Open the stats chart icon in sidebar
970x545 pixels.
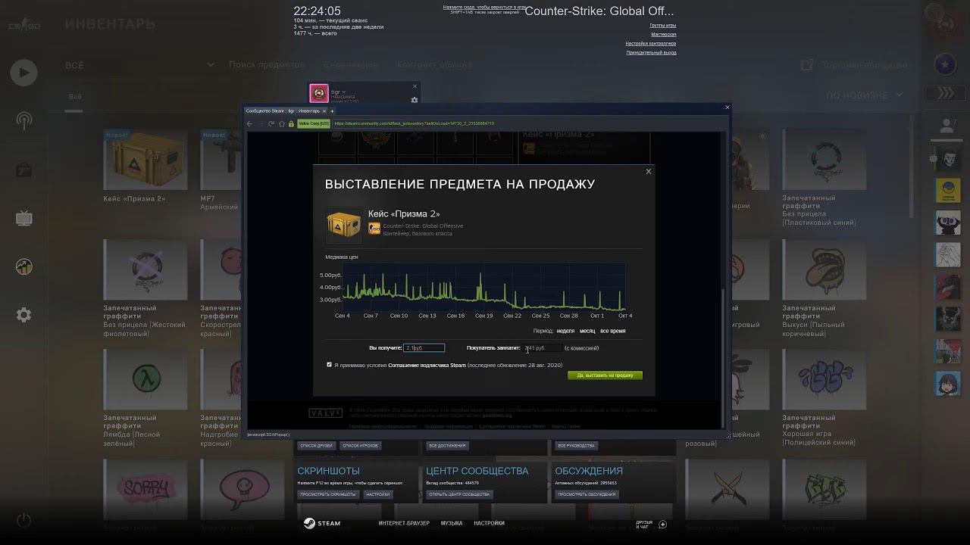tap(23, 266)
